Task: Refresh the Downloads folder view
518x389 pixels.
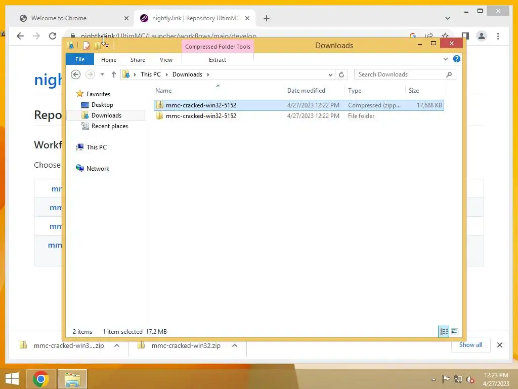Action: (341, 75)
